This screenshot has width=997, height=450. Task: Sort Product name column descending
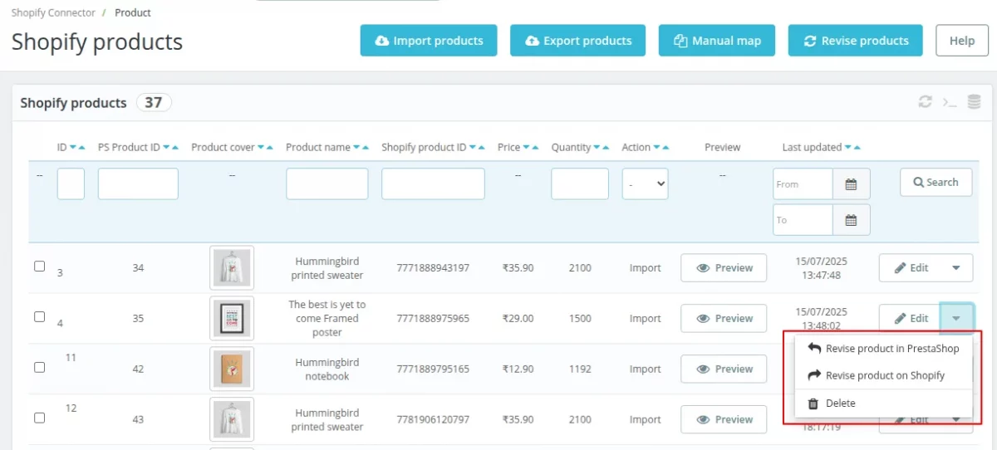pos(357,148)
